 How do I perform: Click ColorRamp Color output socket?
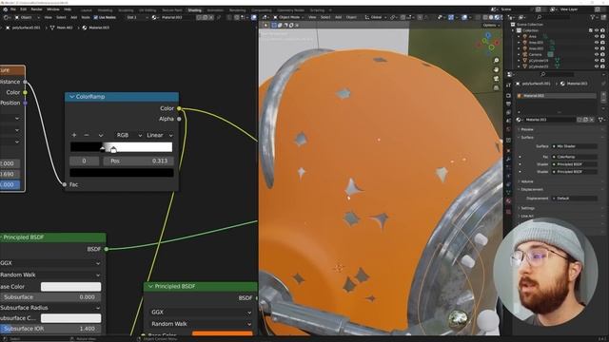[x=179, y=108]
